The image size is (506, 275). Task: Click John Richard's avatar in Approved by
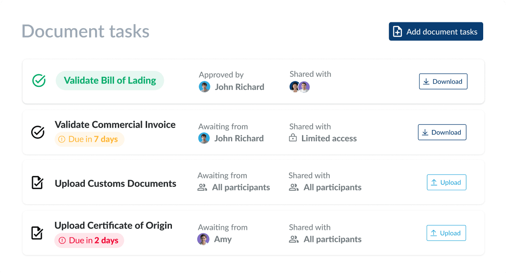pyautogui.click(x=204, y=87)
